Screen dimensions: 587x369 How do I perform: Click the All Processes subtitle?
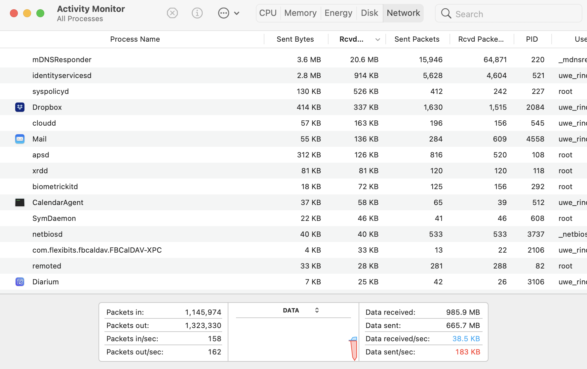[x=80, y=19]
